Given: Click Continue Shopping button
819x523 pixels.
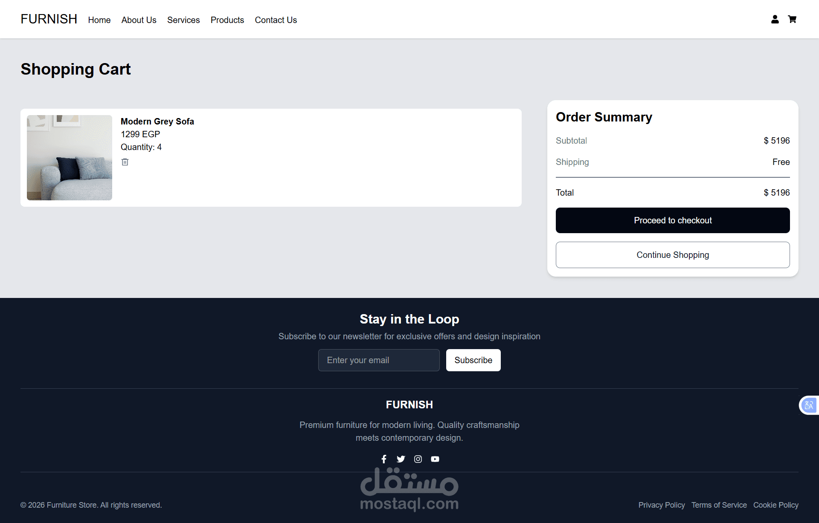Looking at the screenshot, I should [x=673, y=255].
